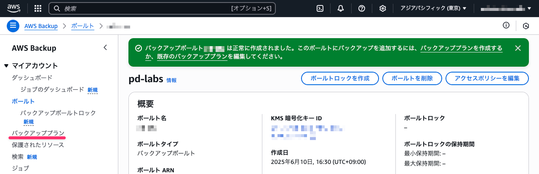Click ボールトロックを作成 button
Screen dimensions: 539x174
point(340,78)
